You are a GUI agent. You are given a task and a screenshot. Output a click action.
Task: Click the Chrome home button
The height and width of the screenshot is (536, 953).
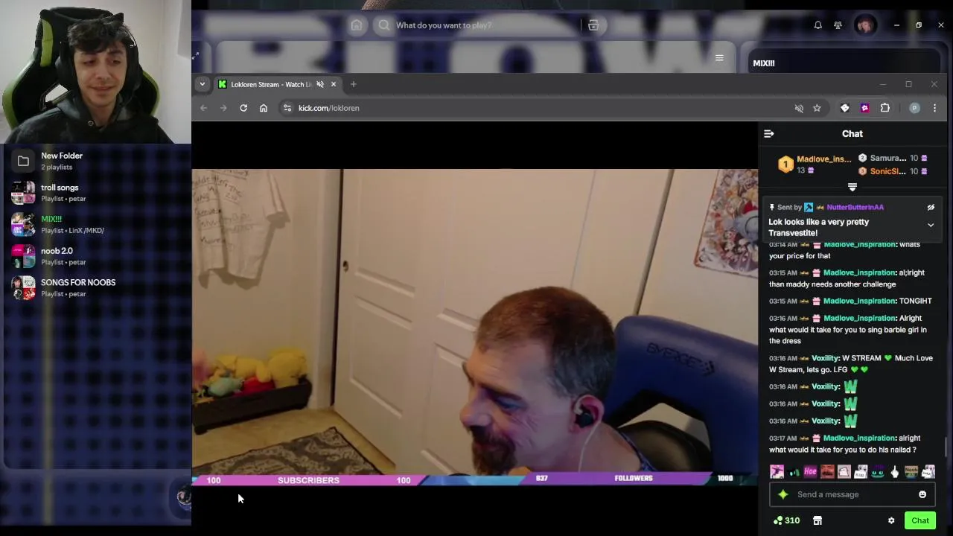pos(264,108)
